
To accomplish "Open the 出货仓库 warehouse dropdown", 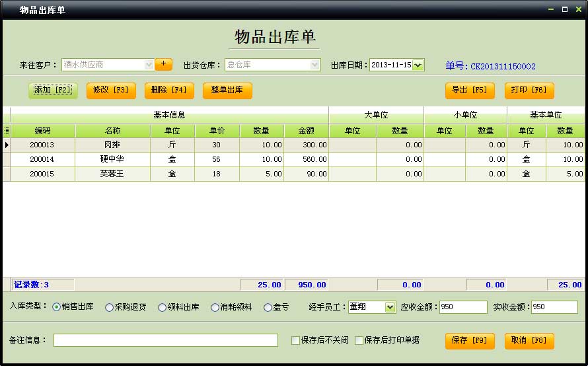I will point(315,65).
